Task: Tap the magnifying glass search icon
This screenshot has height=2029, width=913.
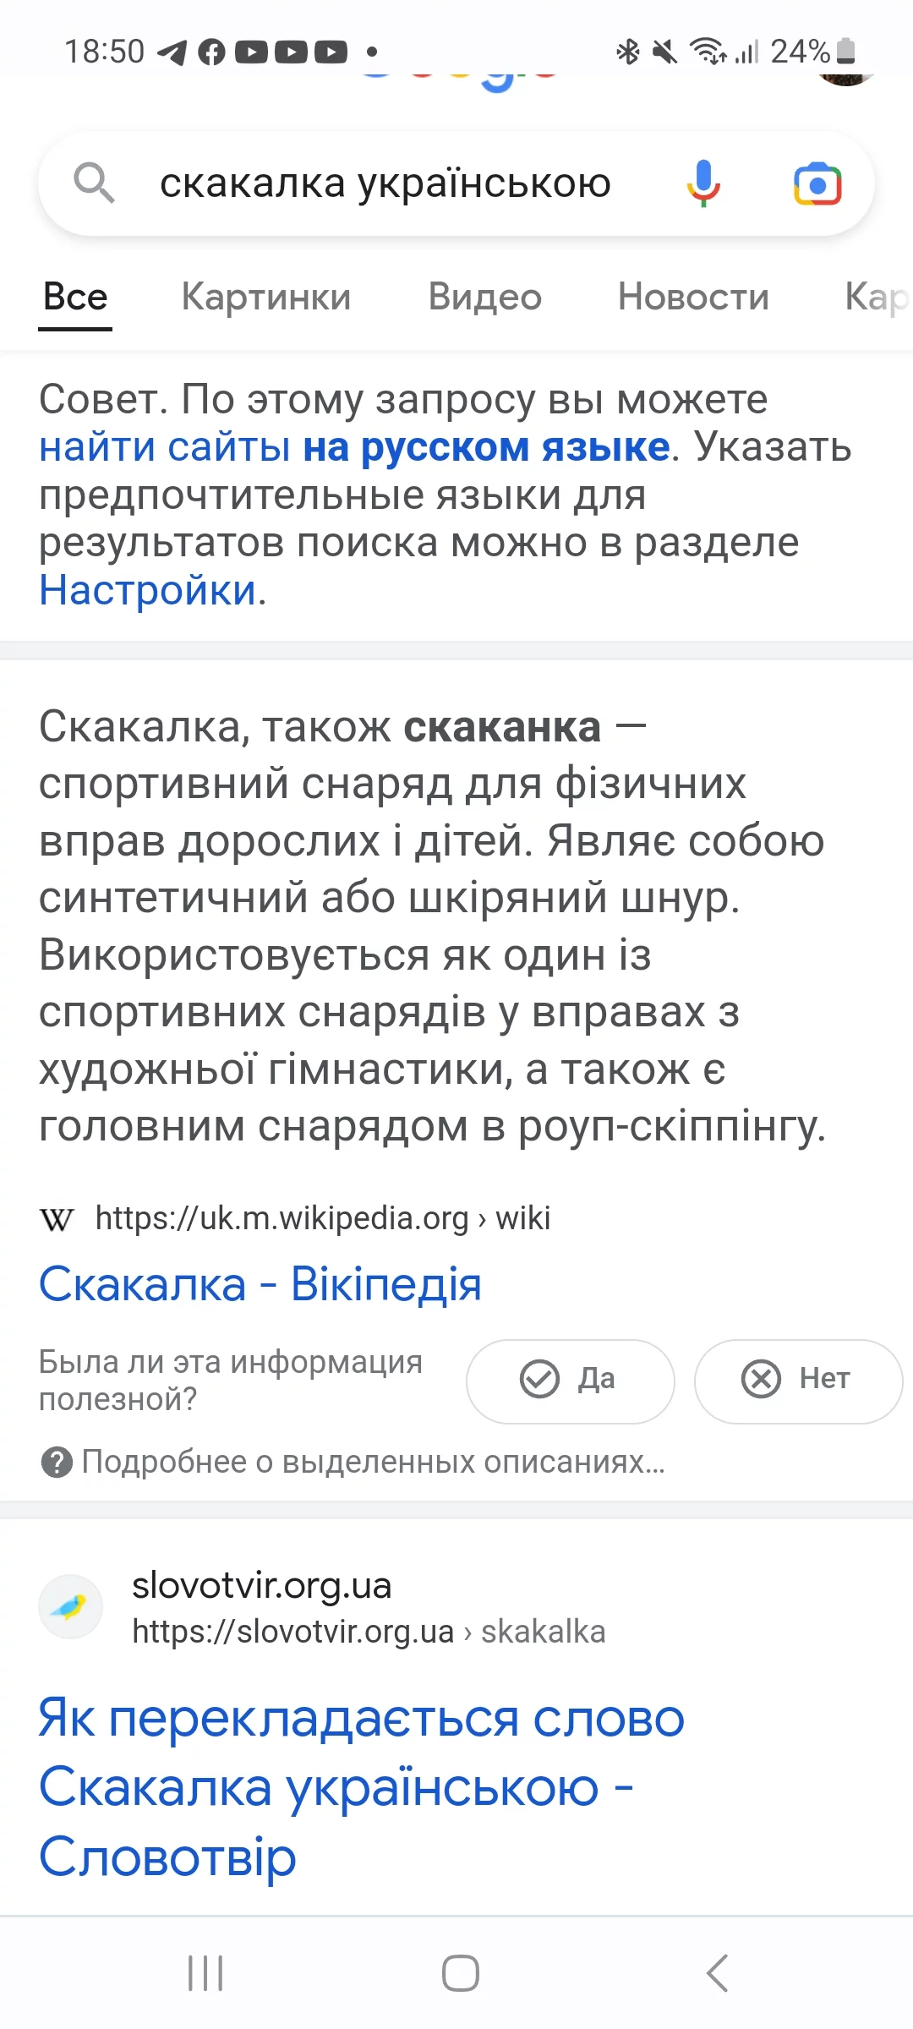Action: coord(94,183)
